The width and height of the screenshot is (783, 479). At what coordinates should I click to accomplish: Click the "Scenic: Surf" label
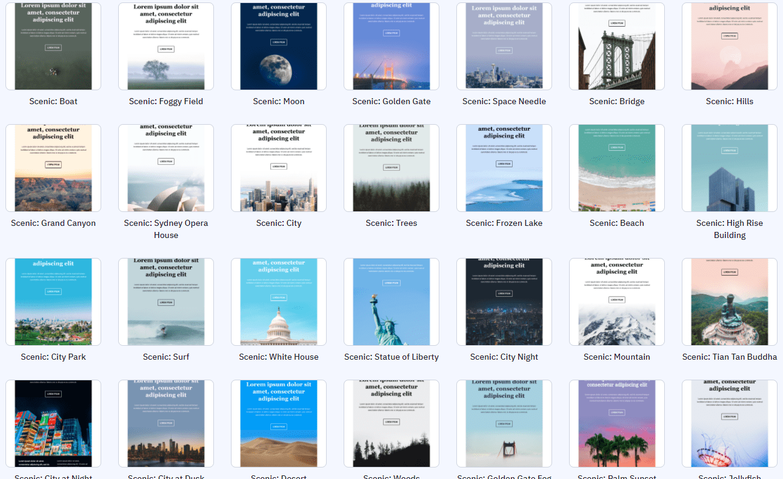166,357
